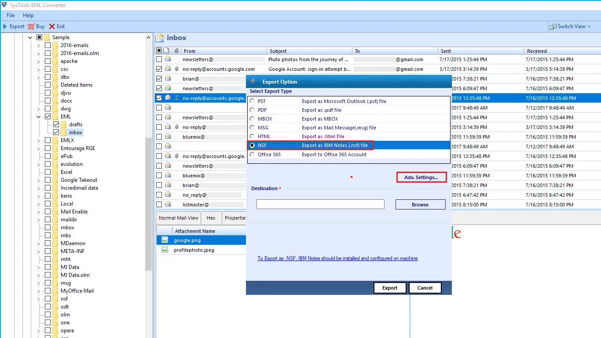This screenshot has height=338, width=601.
Task: Click the apache folder icon
Action: (55, 61)
